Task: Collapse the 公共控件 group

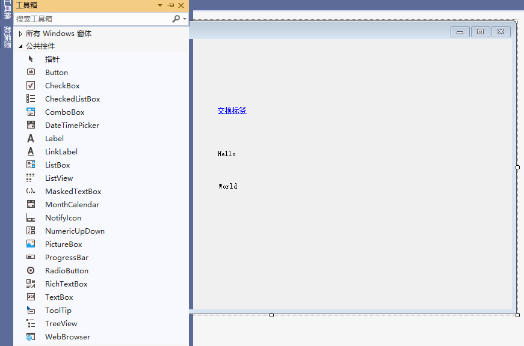Action: 20,46
